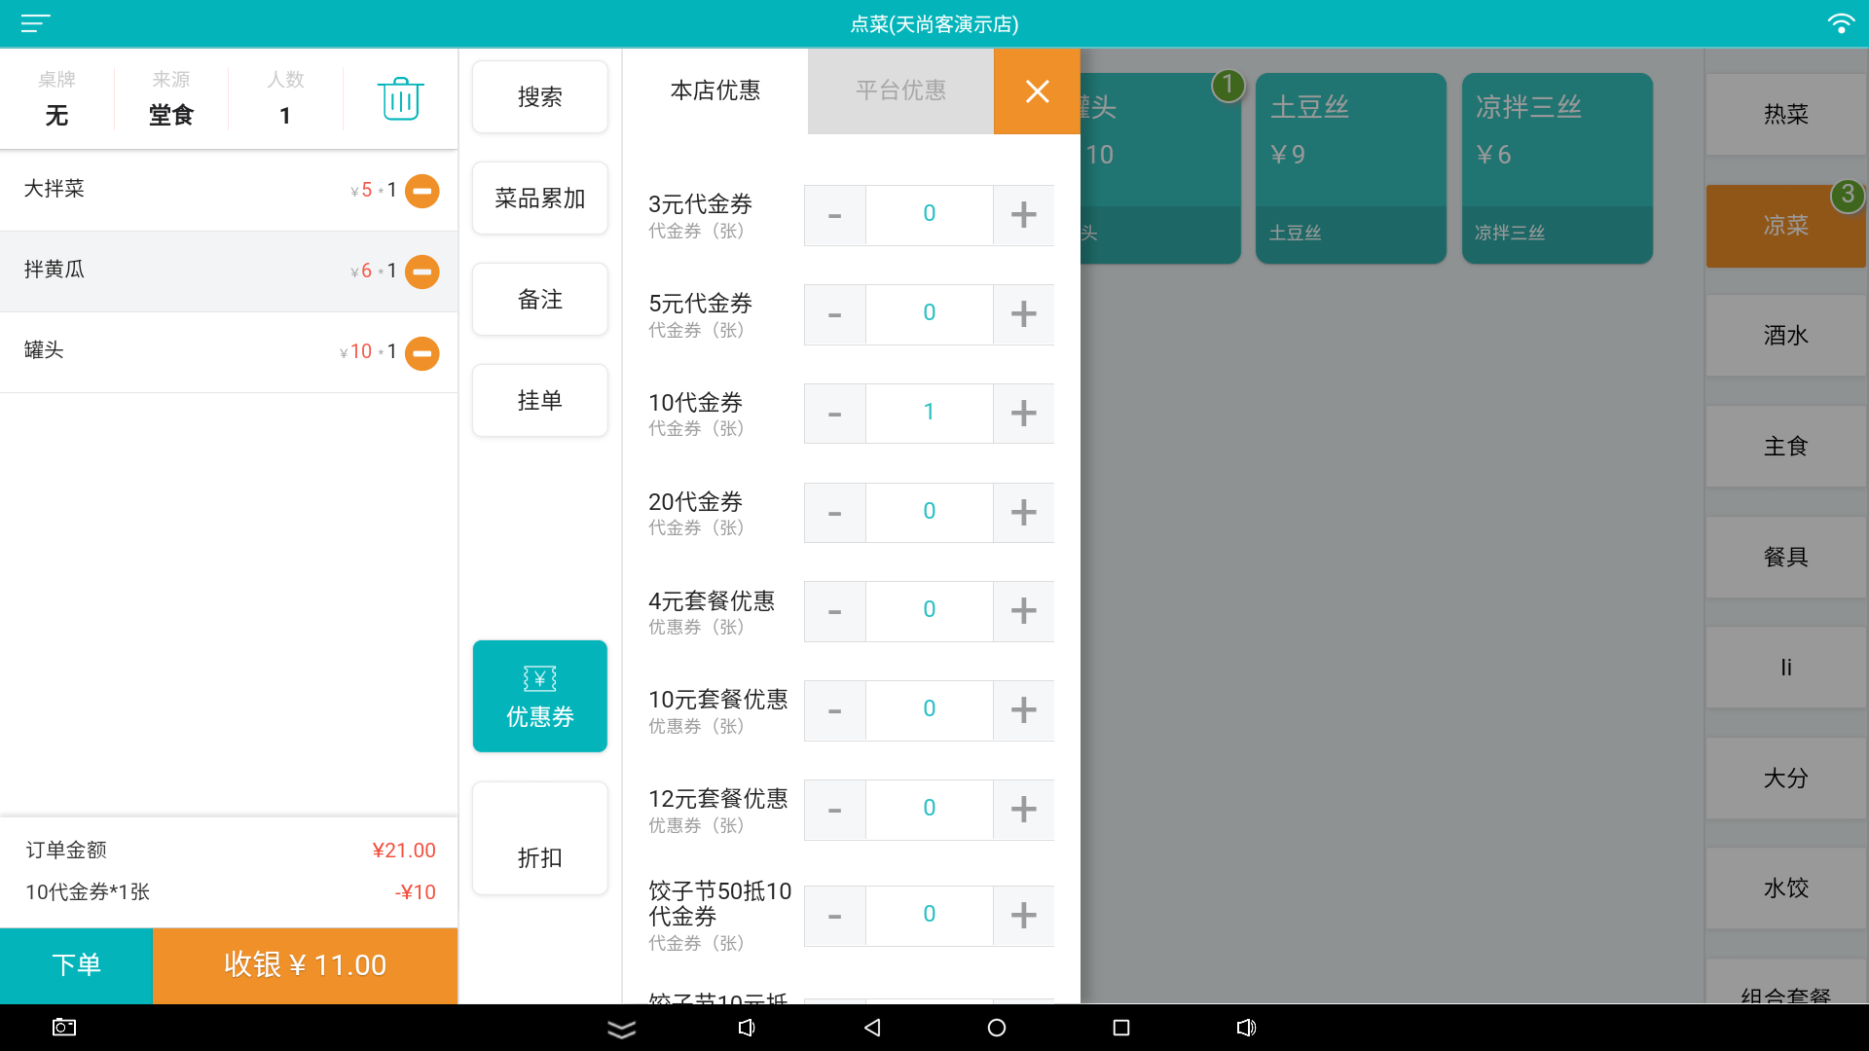Remove 拌黄瓜 with its minus icon

[421, 272]
